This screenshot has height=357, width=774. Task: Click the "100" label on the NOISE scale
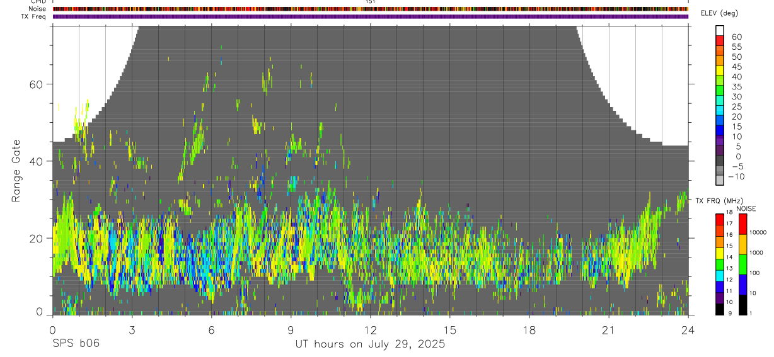click(x=754, y=273)
